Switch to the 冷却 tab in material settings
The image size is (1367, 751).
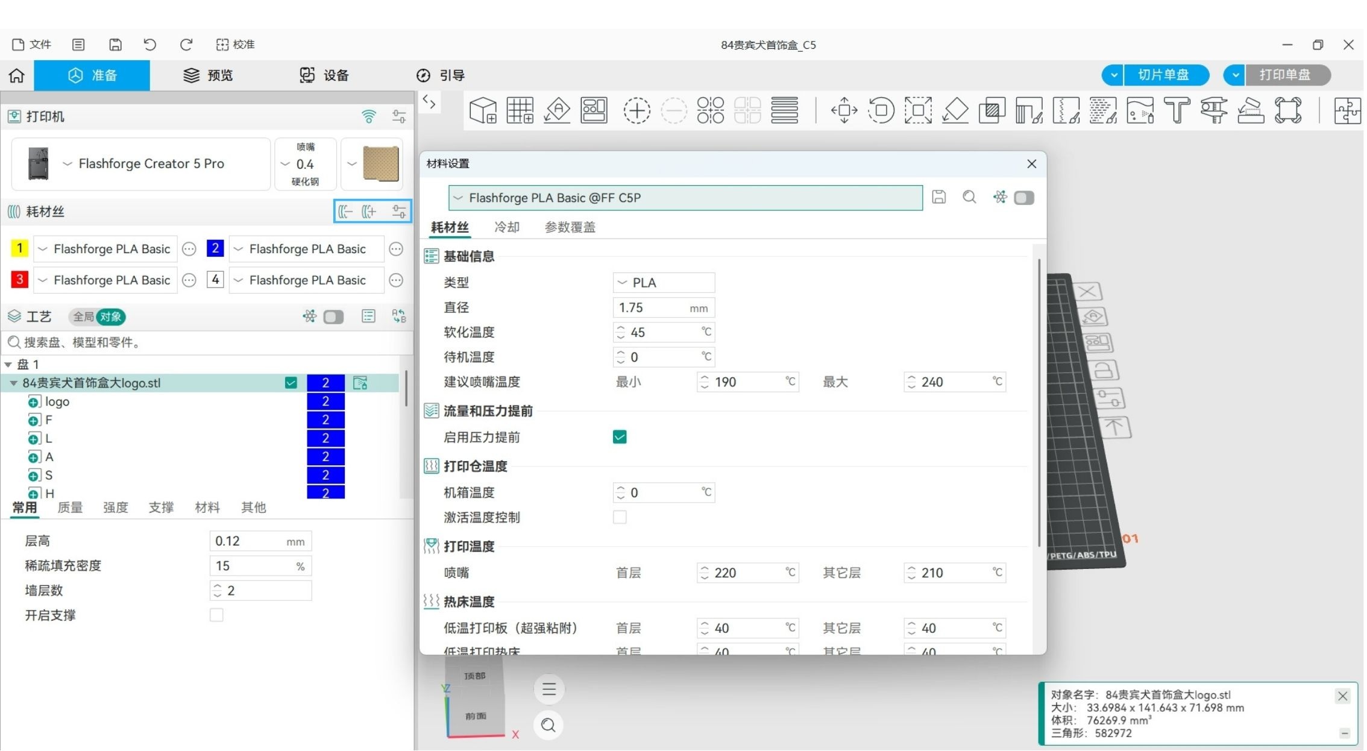[x=506, y=227]
